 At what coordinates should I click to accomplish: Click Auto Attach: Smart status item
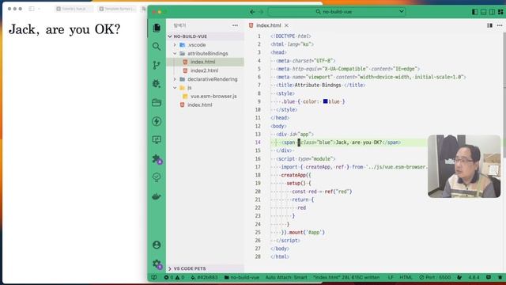[286, 277]
